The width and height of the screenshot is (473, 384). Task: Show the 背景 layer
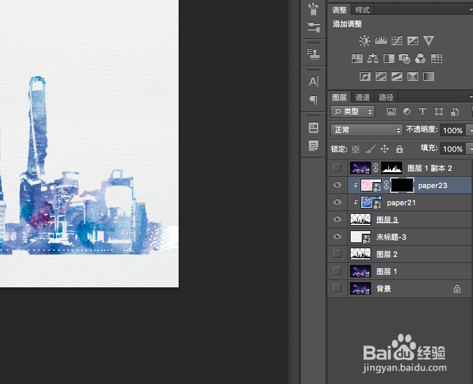(x=337, y=288)
